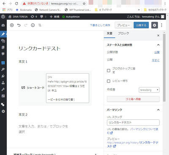Close the settings sidebar with X
Screen dimensions: 169x155
pos(158,35)
